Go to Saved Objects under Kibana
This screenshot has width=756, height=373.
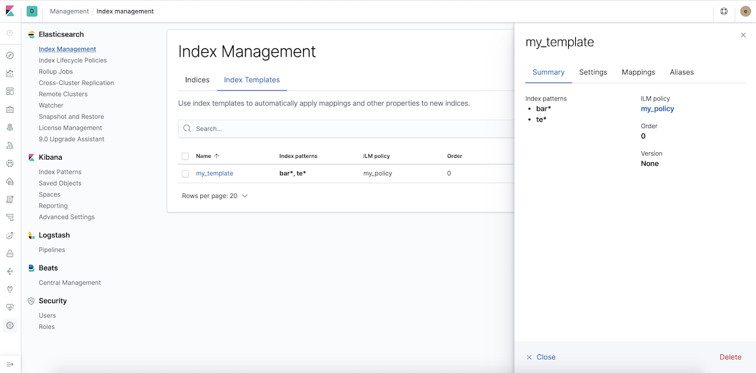60,183
